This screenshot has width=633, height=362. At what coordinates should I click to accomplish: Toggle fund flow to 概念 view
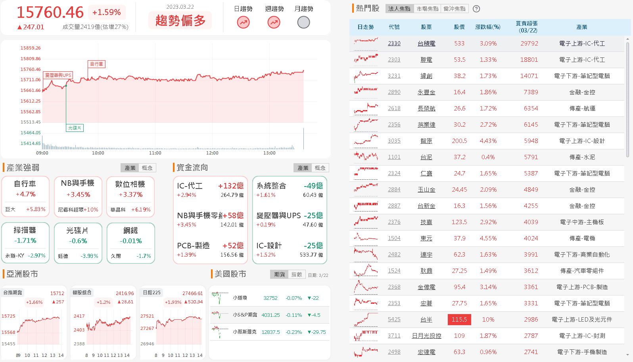320,168
